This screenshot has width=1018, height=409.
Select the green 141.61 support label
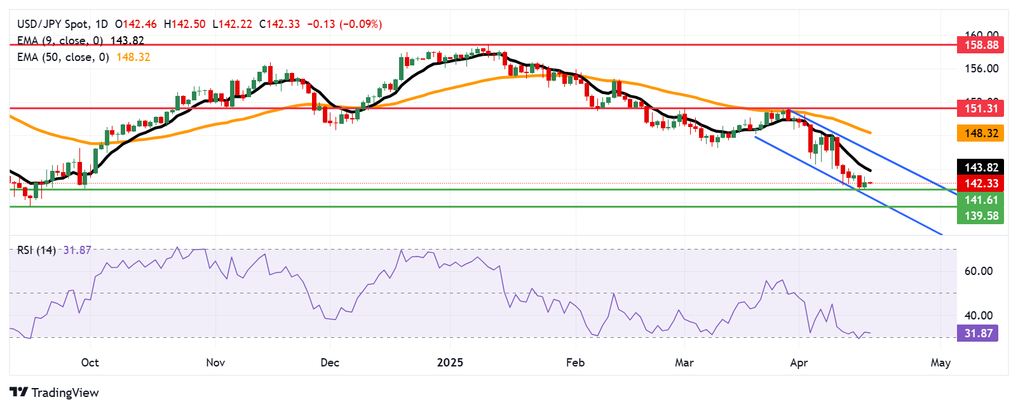coord(981,200)
